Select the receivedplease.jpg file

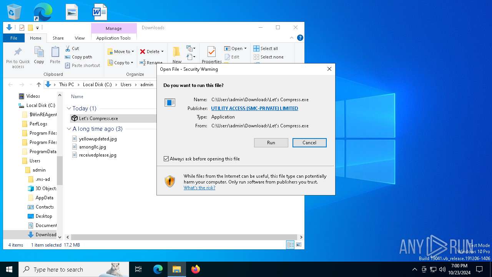[x=98, y=155]
